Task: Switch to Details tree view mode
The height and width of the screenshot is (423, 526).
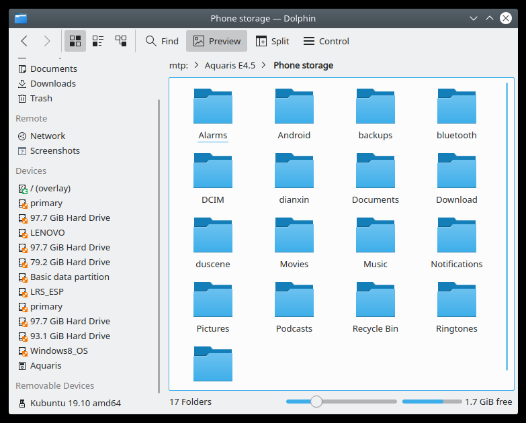Action: (x=121, y=41)
